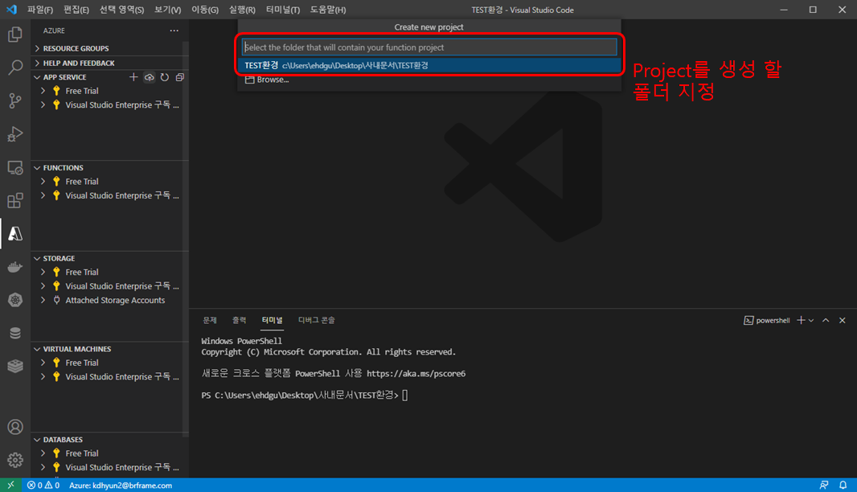Expand Visual Studio Enterprise under Databases

tap(43, 467)
